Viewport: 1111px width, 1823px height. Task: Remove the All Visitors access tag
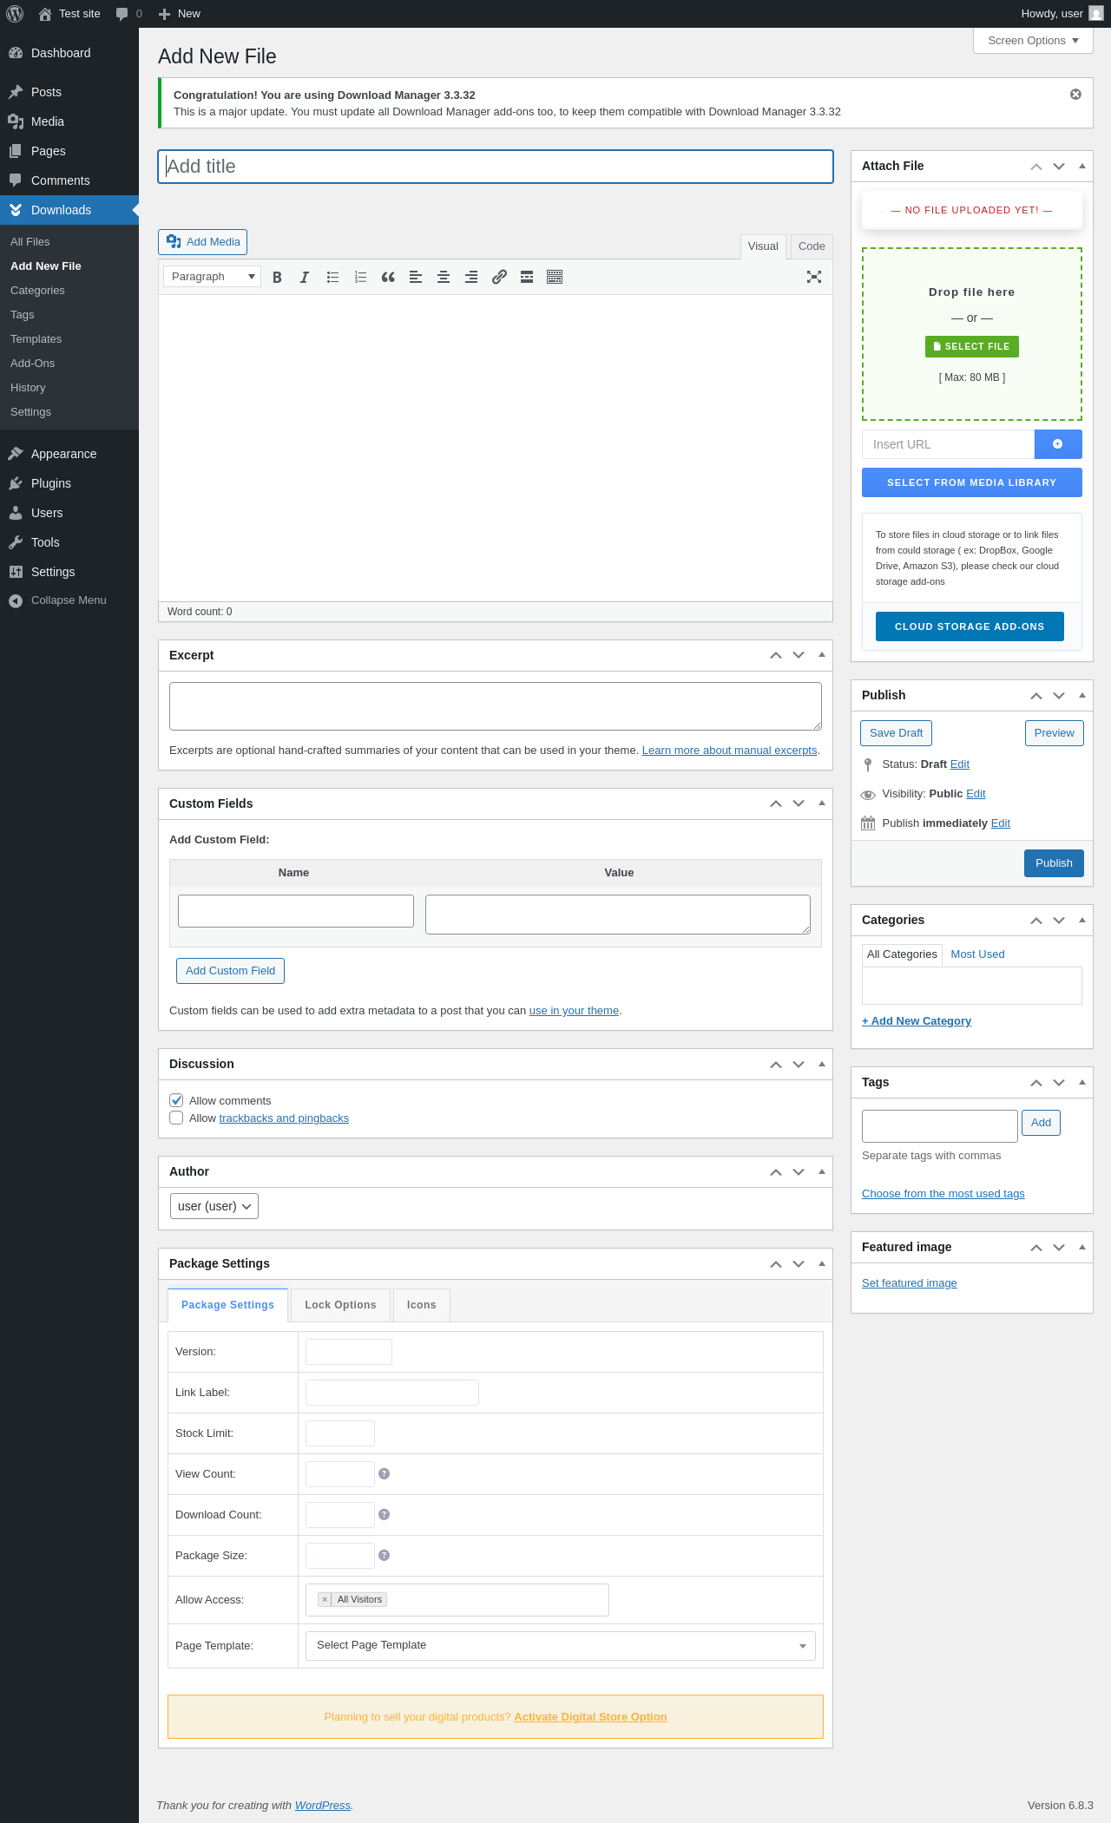tap(325, 1600)
